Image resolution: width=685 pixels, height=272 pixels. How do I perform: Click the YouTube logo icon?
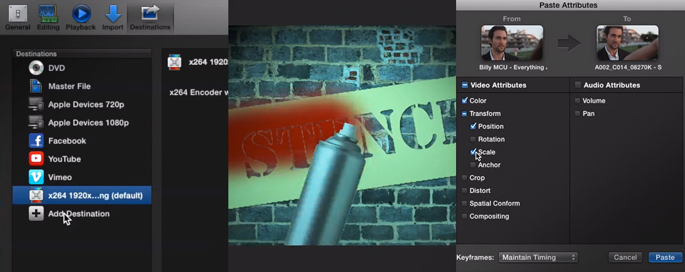36,159
